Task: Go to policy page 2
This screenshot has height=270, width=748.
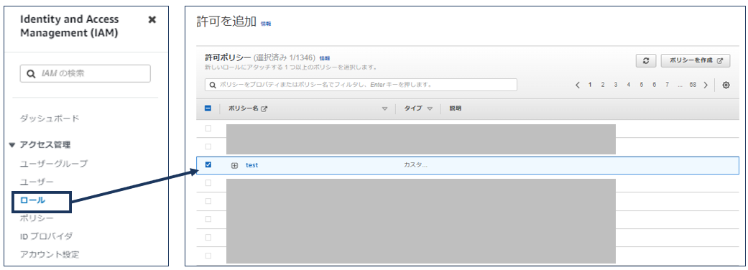Action: [x=603, y=85]
